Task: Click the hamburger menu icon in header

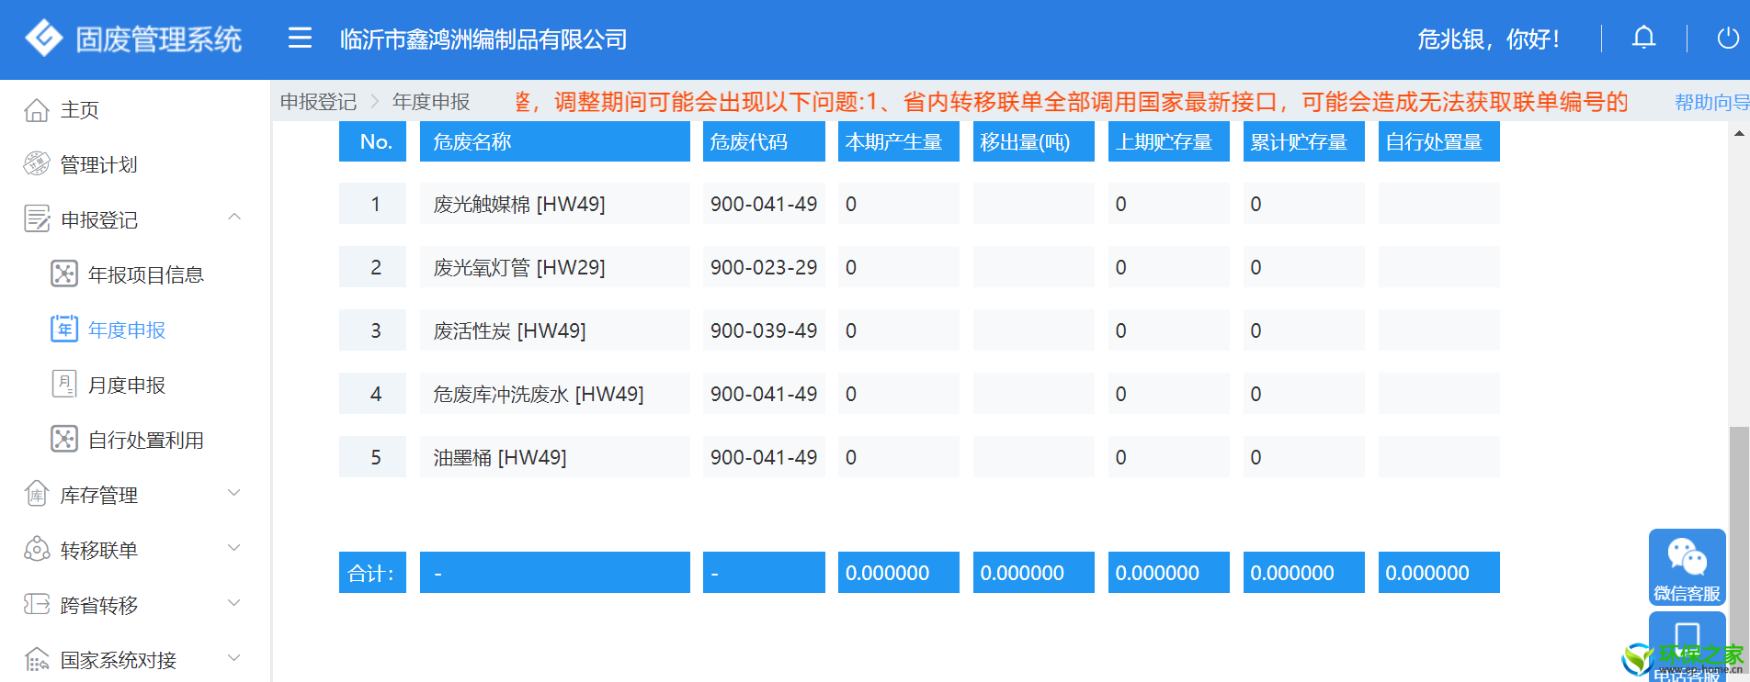Action: (300, 39)
